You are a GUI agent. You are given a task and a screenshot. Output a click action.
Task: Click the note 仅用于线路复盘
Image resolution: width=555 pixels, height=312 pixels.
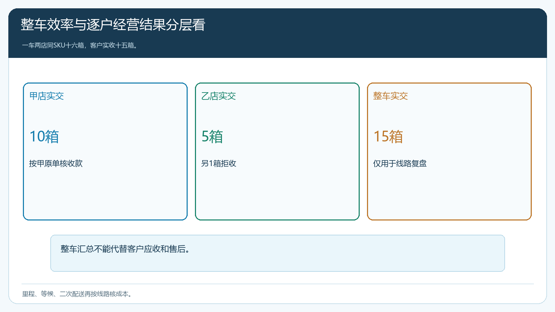(400, 163)
